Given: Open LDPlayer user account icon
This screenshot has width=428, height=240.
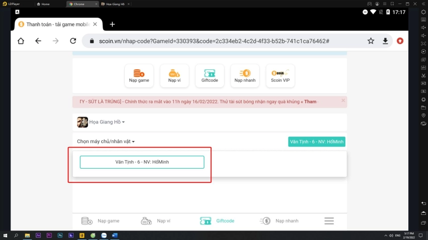Looking at the screenshot, I should pyautogui.click(x=377, y=4).
